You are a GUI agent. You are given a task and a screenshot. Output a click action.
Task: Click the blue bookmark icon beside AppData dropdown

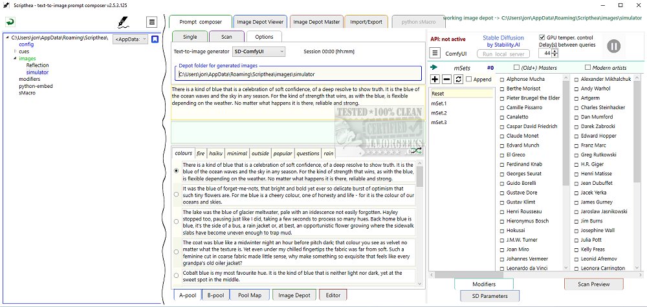click(x=155, y=39)
